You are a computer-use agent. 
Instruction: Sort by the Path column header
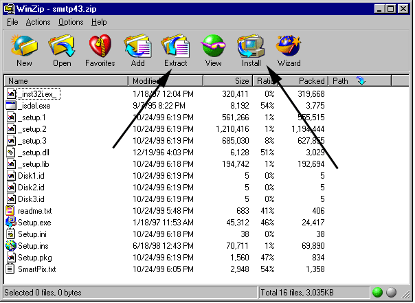click(360, 80)
